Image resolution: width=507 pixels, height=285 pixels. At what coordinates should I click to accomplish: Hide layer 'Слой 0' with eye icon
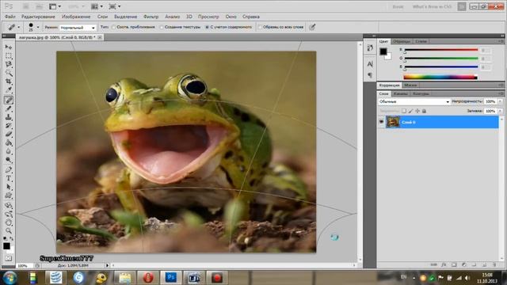382,122
